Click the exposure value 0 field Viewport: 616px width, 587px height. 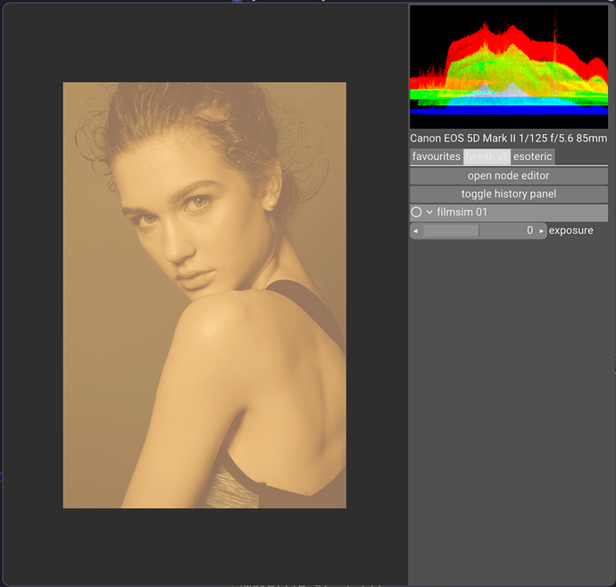click(x=529, y=231)
